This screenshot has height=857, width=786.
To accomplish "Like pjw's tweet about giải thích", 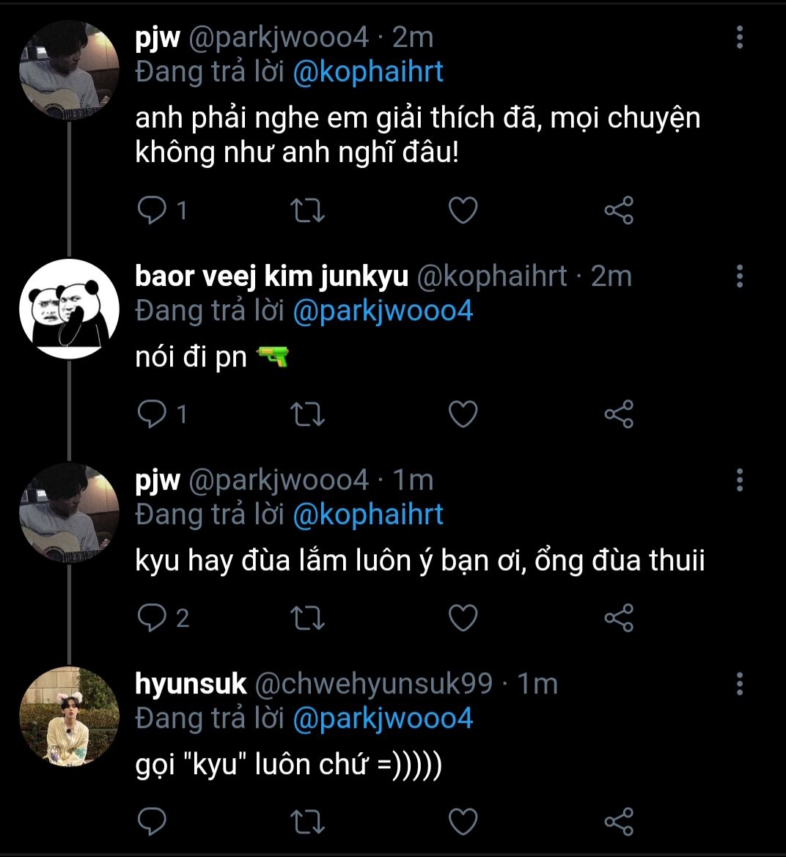I will click(463, 211).
